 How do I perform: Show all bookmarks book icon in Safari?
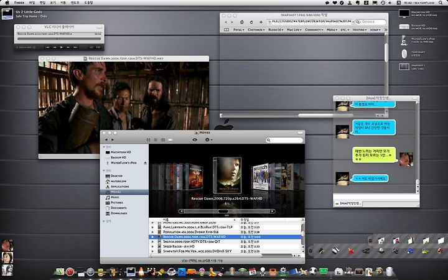point(226,30)
